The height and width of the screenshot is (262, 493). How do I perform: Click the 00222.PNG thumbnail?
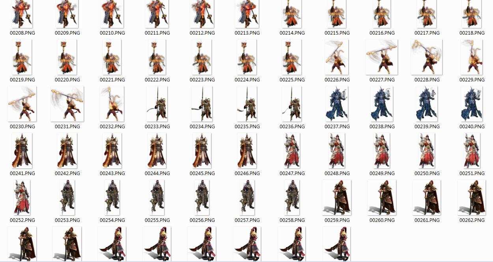[x=157, y=57]
